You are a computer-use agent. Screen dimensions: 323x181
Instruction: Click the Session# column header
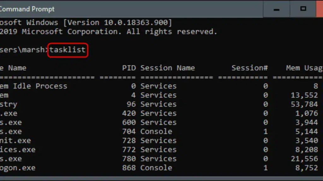coord(250,68)
